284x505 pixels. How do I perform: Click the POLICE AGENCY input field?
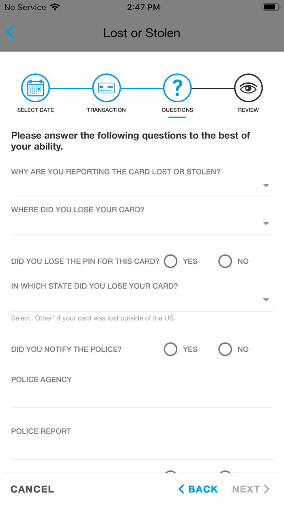coord(142,396)
